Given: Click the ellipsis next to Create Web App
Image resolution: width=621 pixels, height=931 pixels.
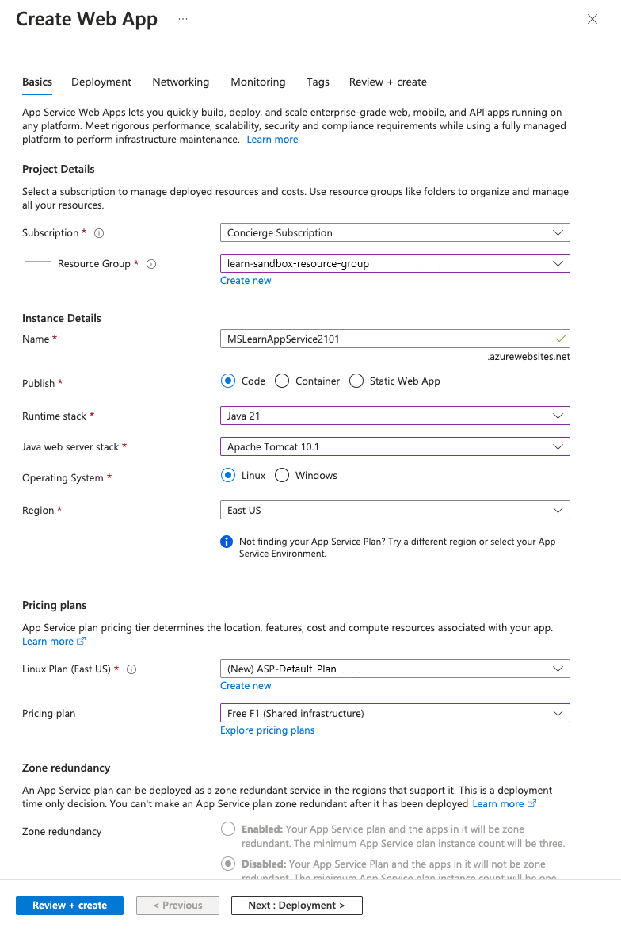Looking at the screenshot, I should point(183,19).
